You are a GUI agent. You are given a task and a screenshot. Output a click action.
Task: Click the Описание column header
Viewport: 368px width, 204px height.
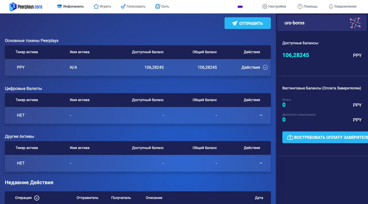coord(154,198)
